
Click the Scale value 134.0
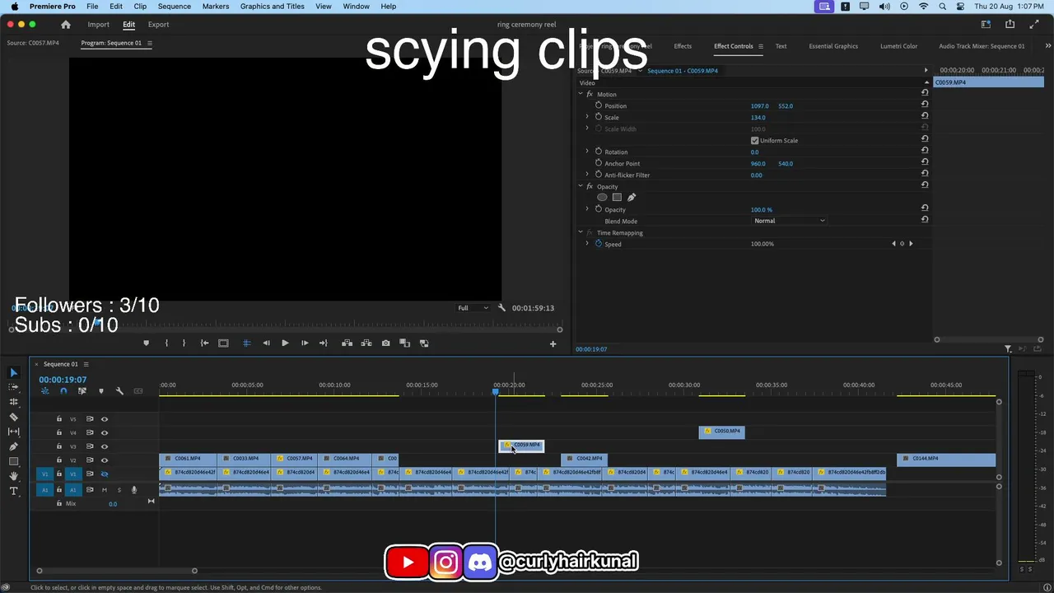[x=758, y=118]
